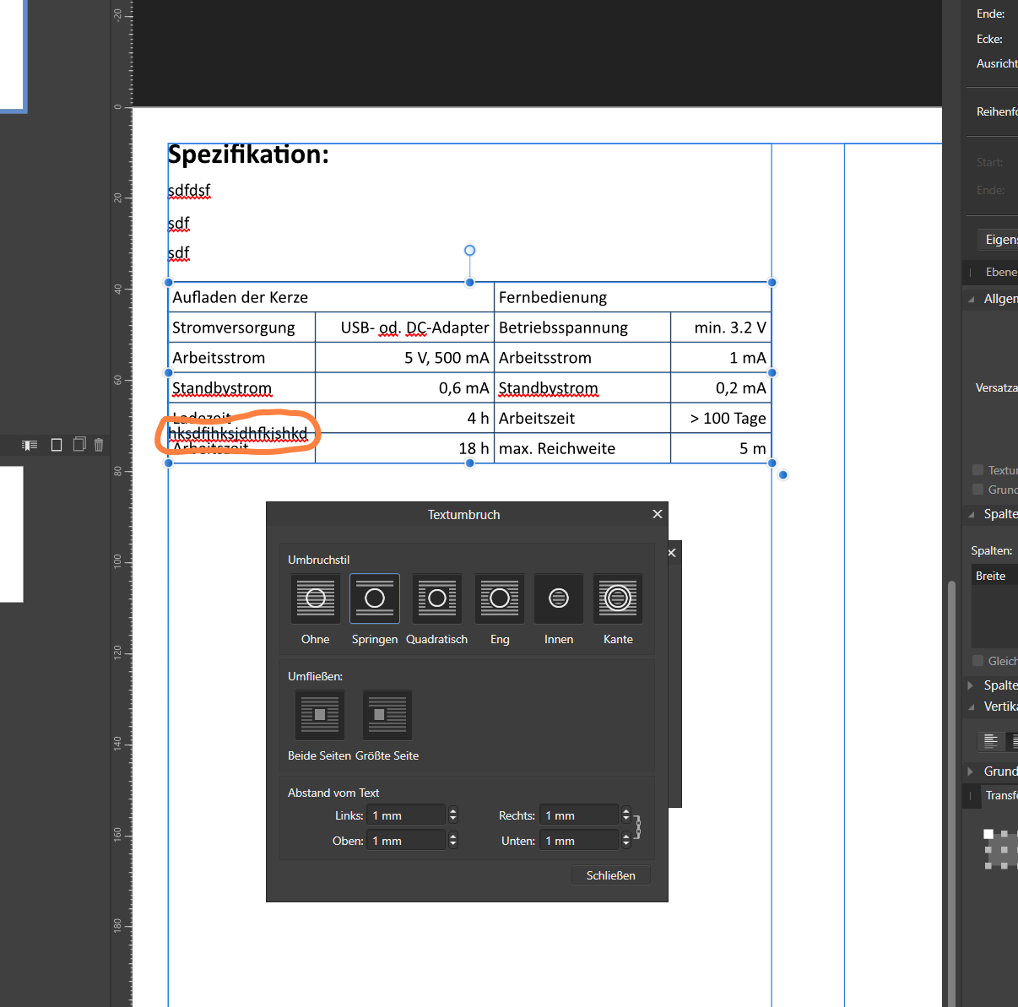The image size is (1018, 1007).
Task: Click the Betriebsspannung table cell
Action: [x=582, y=328]
